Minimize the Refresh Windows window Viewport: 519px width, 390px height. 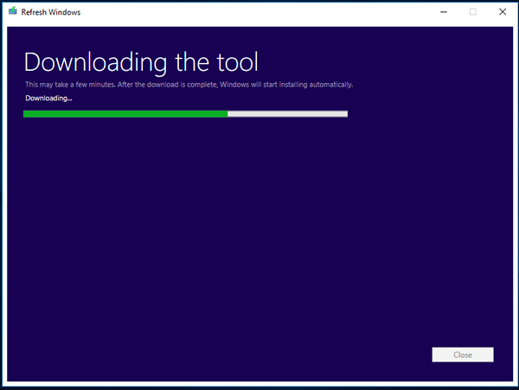click(444, 12)
